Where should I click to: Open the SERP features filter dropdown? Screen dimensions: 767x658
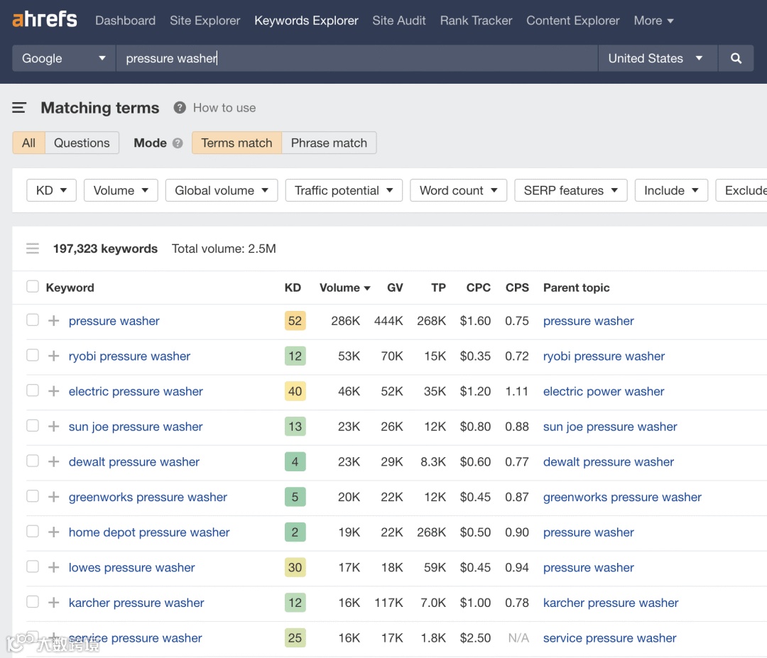tap(571, 190)
